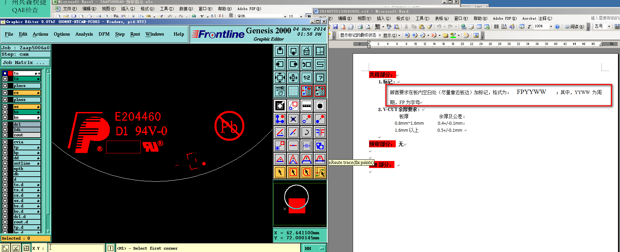Click the mirrored F icon
The width and height of the screenshot is (620, 252).
point(320,132)
